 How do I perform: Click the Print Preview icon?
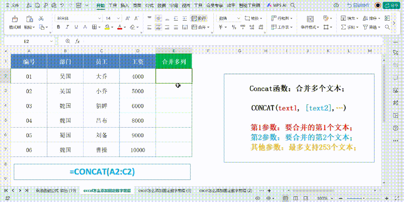[54, 5]
